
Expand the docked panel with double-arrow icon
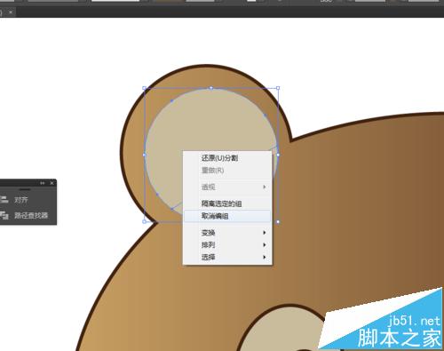tap(43, 183)
